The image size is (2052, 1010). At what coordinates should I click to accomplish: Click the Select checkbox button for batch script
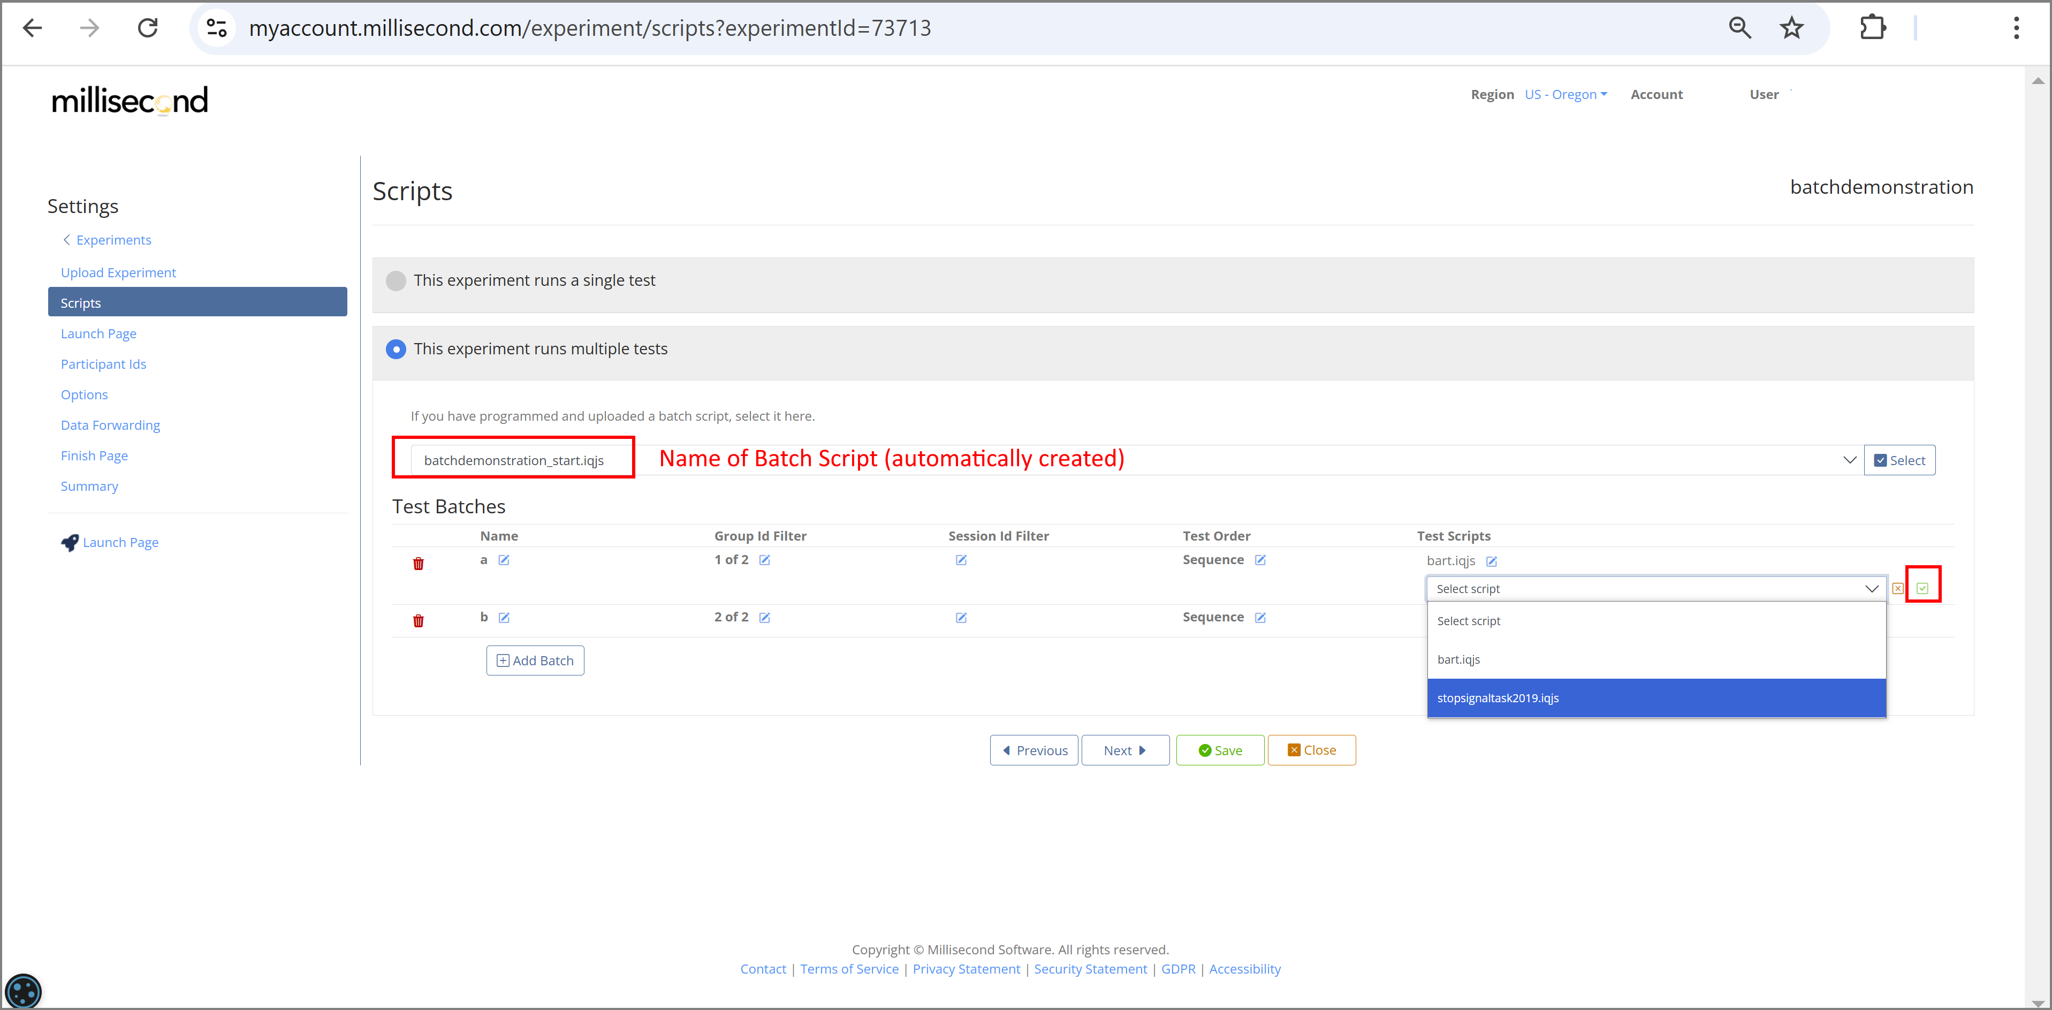[1899, 460]
